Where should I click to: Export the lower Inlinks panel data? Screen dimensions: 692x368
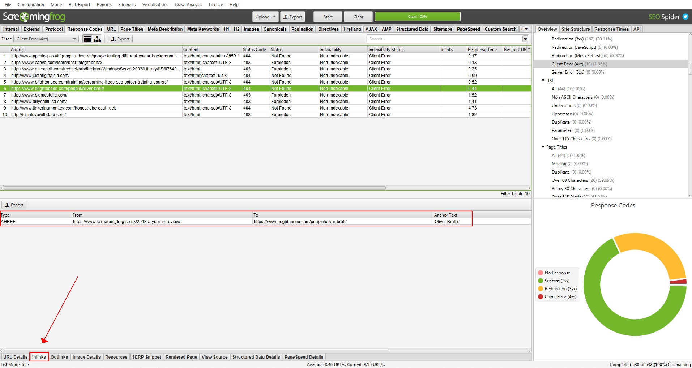[14, 205]
